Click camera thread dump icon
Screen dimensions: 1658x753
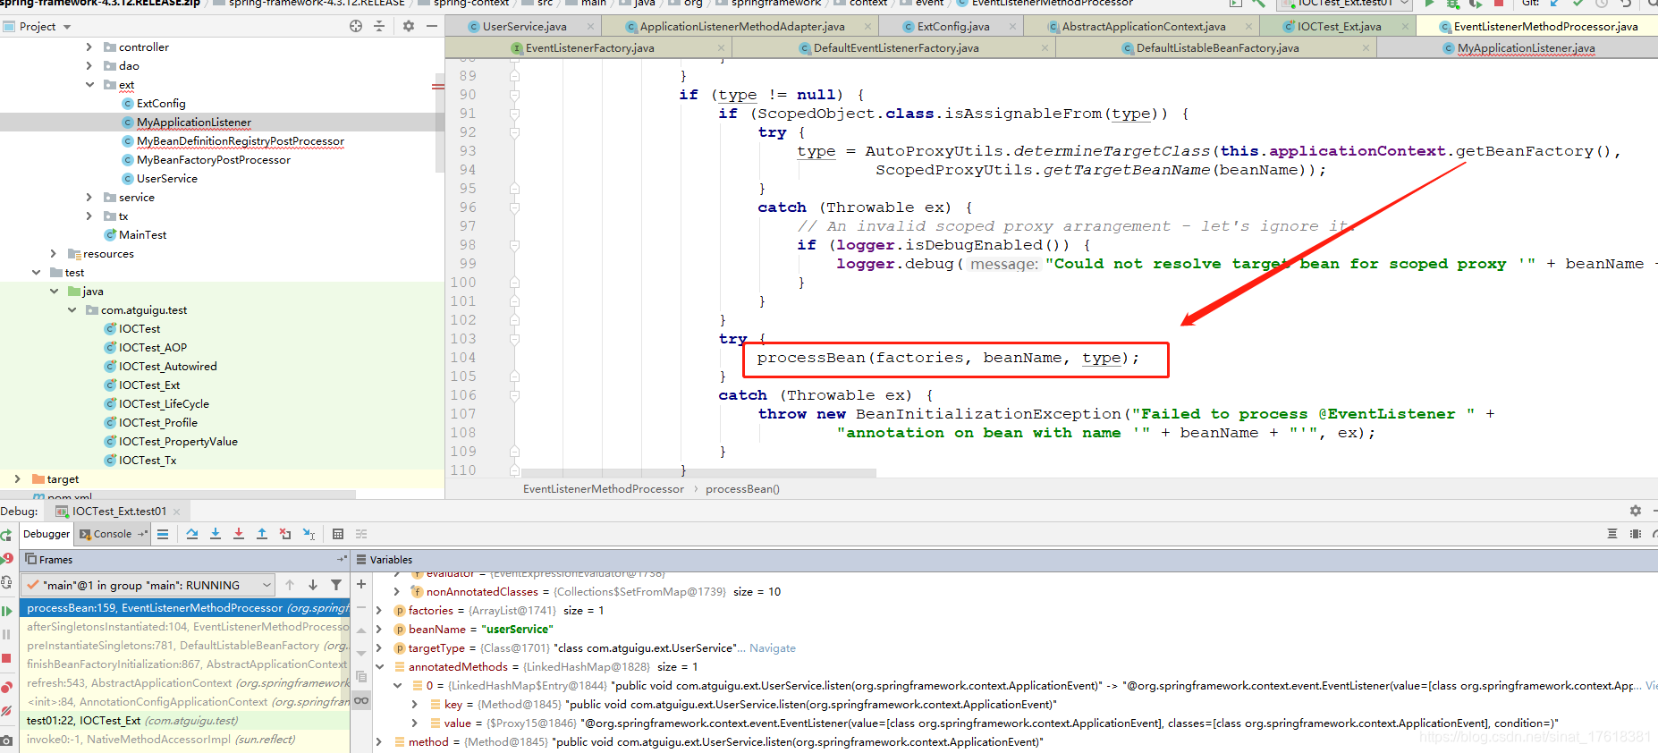tap(6, 740)
